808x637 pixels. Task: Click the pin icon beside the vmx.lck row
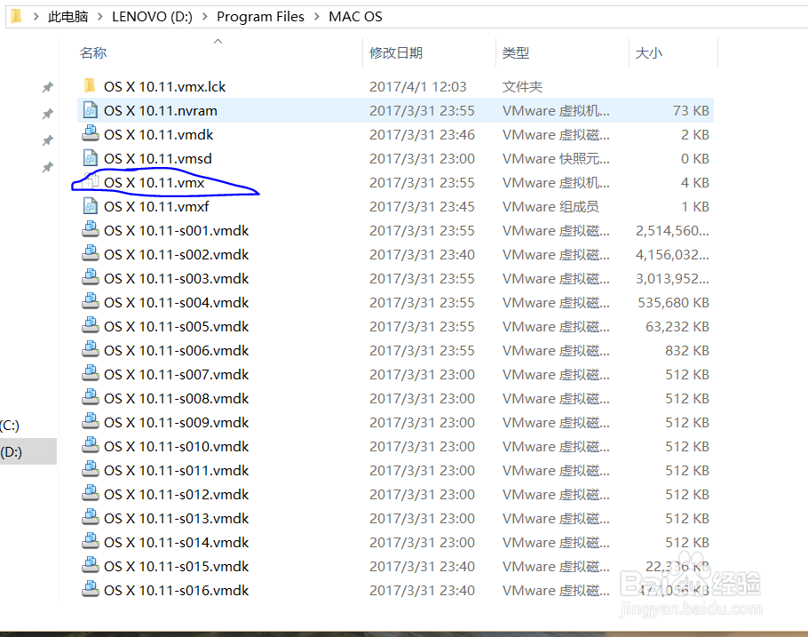(x=47, y=87)
